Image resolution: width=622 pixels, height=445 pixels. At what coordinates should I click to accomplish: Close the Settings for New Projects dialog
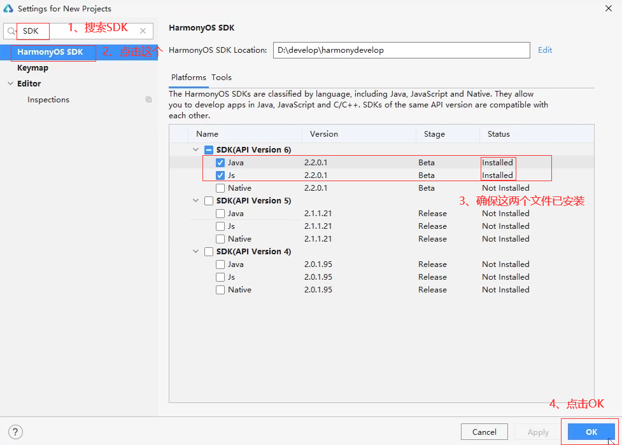tap(609, 8)
